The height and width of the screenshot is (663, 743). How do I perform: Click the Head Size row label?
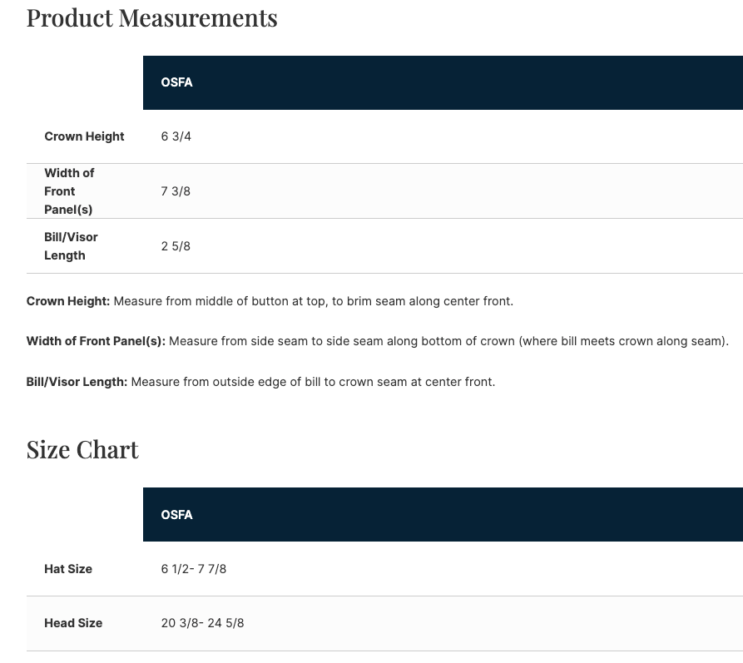point(73,623)
